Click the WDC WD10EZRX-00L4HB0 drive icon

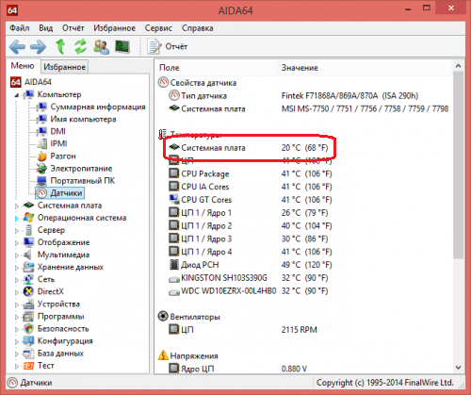tap(173, 292)
